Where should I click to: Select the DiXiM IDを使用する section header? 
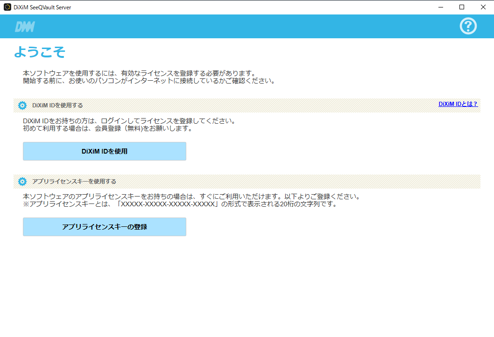tap(57, 105)
